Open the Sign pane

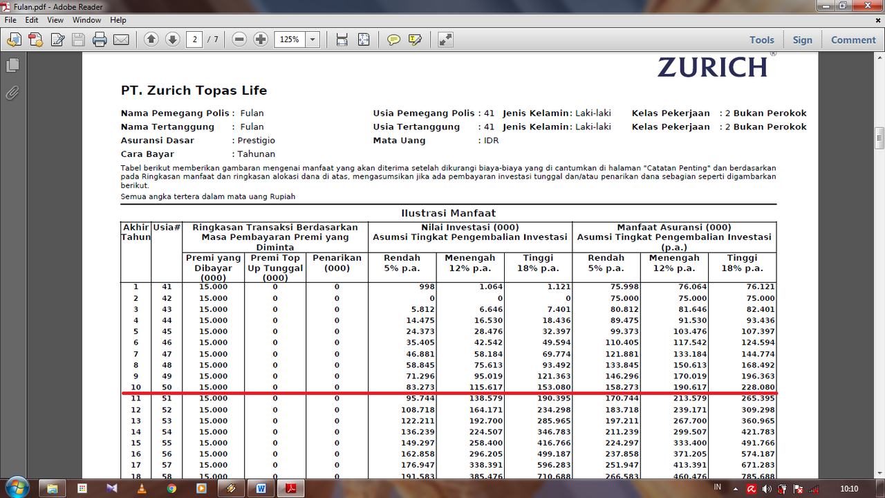coord(803,40)
